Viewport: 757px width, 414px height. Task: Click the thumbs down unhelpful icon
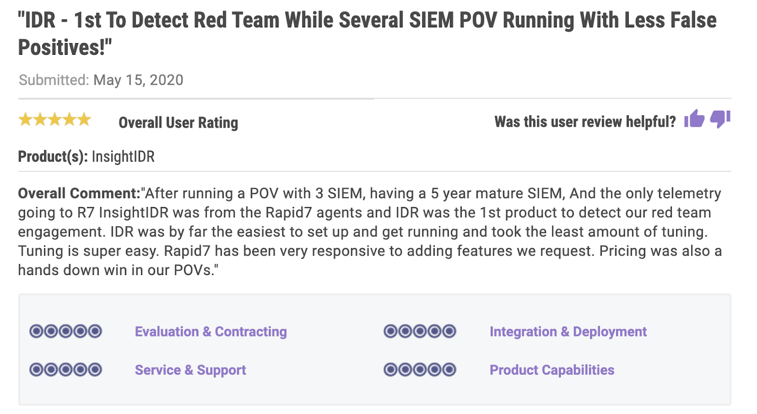720,119
